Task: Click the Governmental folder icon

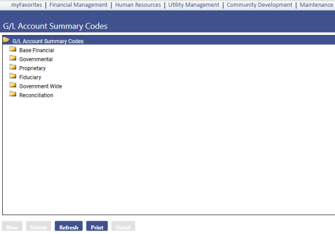Action: (13, 58)
